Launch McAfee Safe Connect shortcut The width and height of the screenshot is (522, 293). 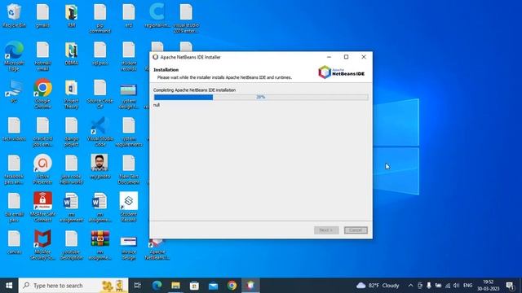42,207
